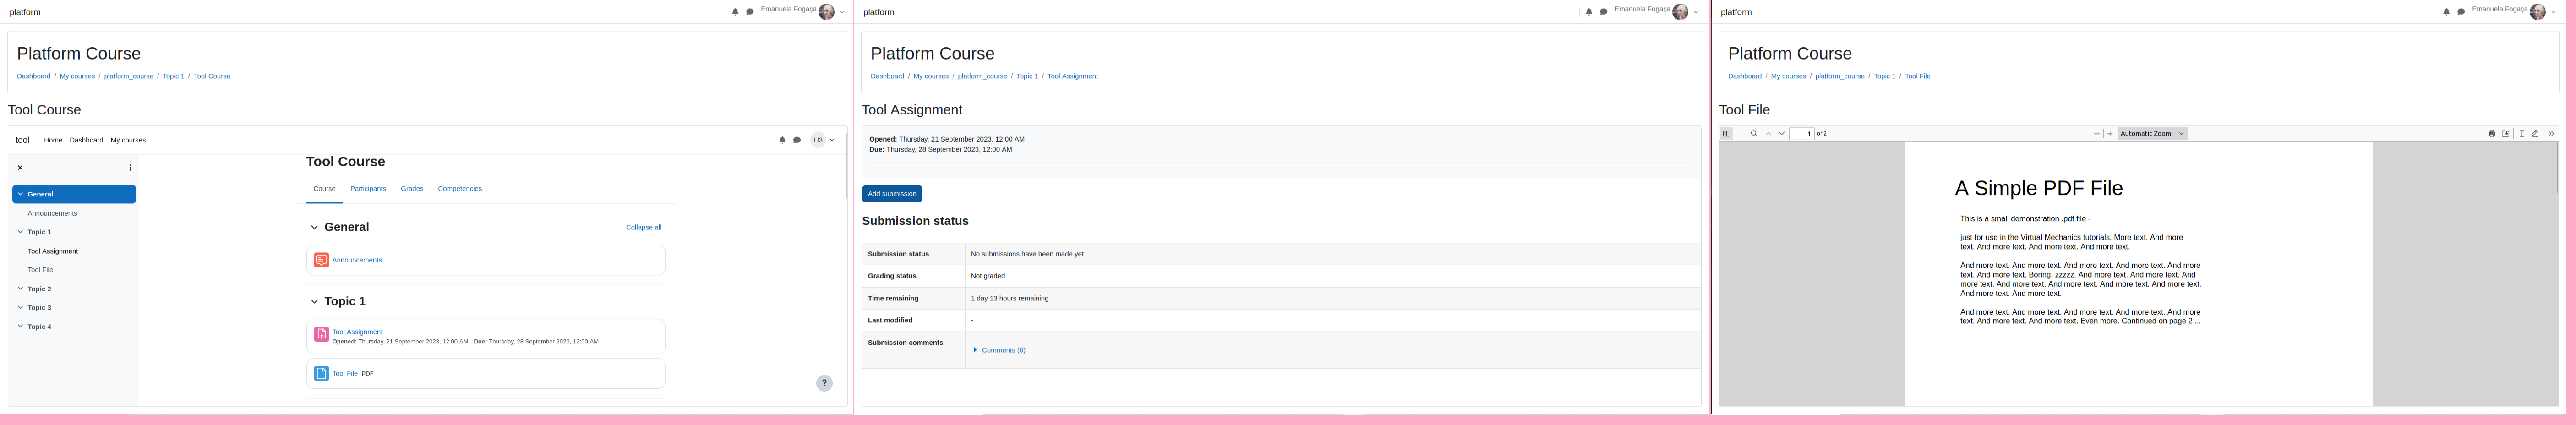
Task: Open Emanuela Fogaça avatar on Tool Course page
Action: click(x=826, y=12)
